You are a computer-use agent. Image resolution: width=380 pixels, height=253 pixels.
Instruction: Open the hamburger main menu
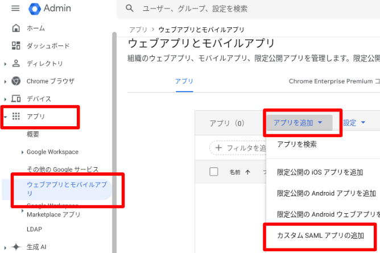tap(15, 9)
